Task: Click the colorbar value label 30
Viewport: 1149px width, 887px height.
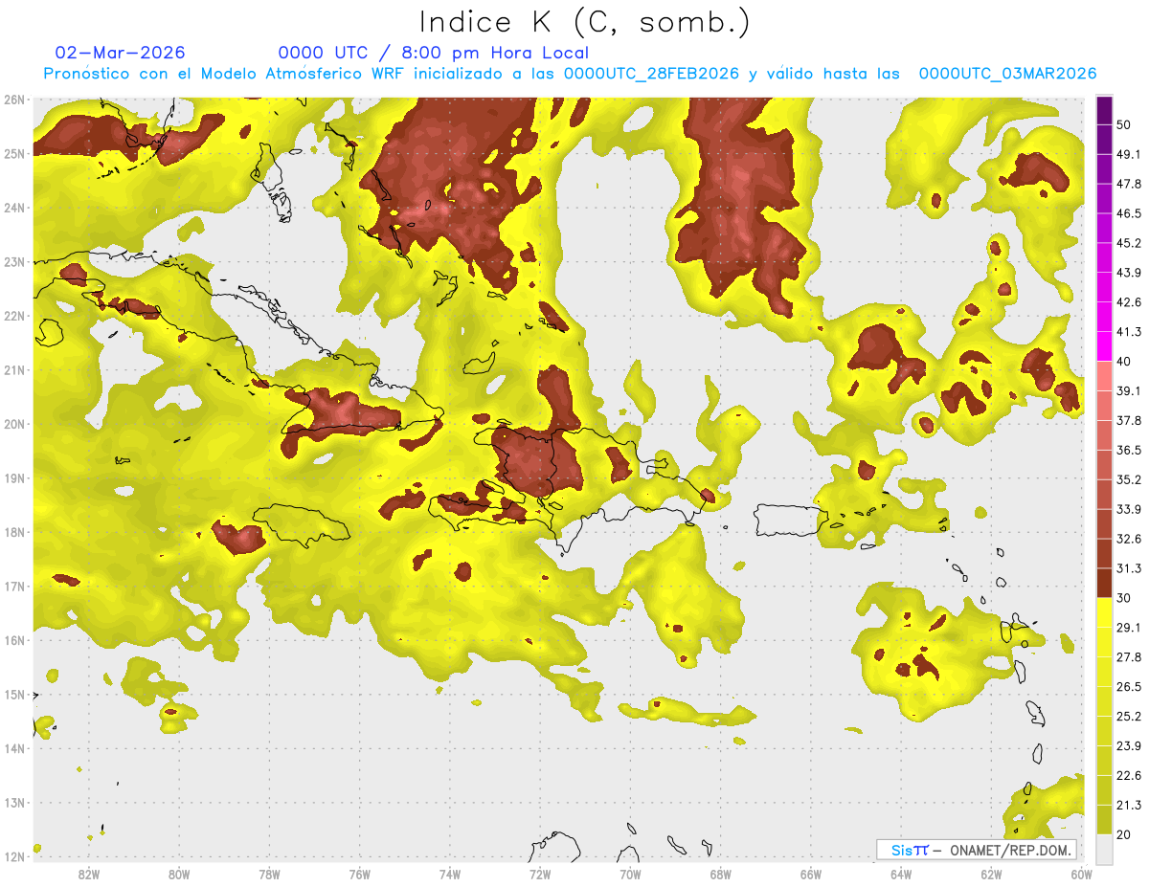Action: [1125, 598]
